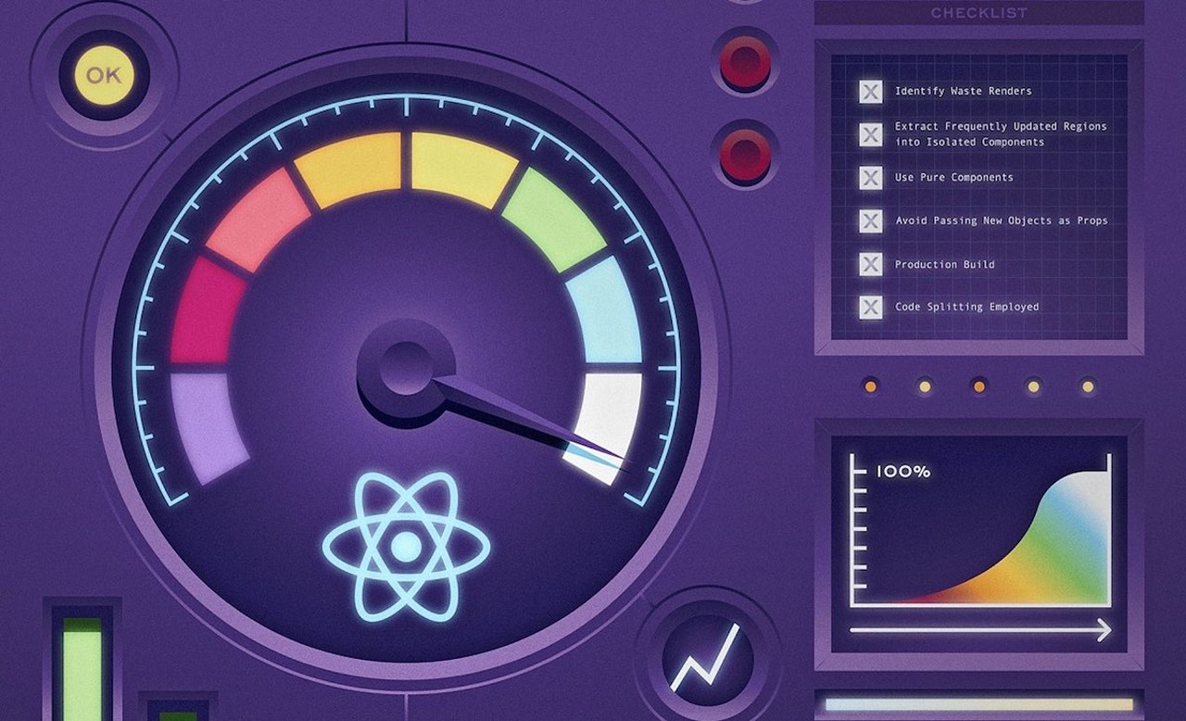Click the rightmost orange indicator light

pos(1086,386)
